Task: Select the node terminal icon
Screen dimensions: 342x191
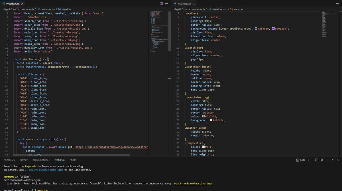Action: 298,160
